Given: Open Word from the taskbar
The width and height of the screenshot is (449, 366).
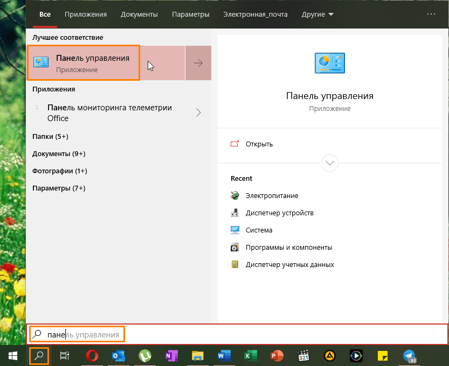Looking at the screenshot, I should click(x=224, y=356).
